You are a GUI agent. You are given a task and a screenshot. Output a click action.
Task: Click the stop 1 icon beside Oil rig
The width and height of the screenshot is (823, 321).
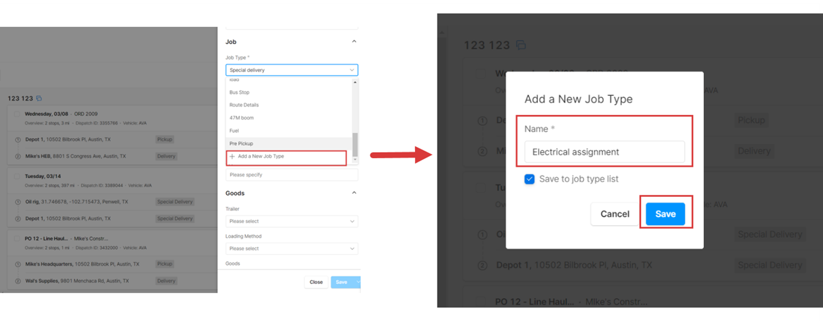(x=17, y=202)
